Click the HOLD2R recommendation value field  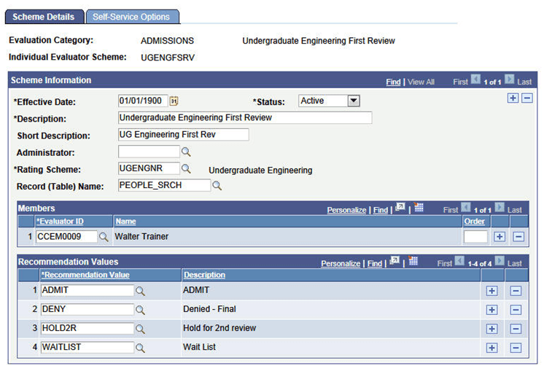[88, 328]
